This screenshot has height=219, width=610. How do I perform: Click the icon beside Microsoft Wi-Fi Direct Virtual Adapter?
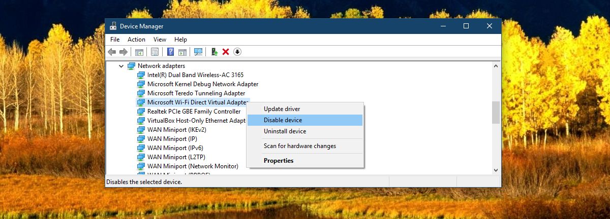[x=141, y=102]
